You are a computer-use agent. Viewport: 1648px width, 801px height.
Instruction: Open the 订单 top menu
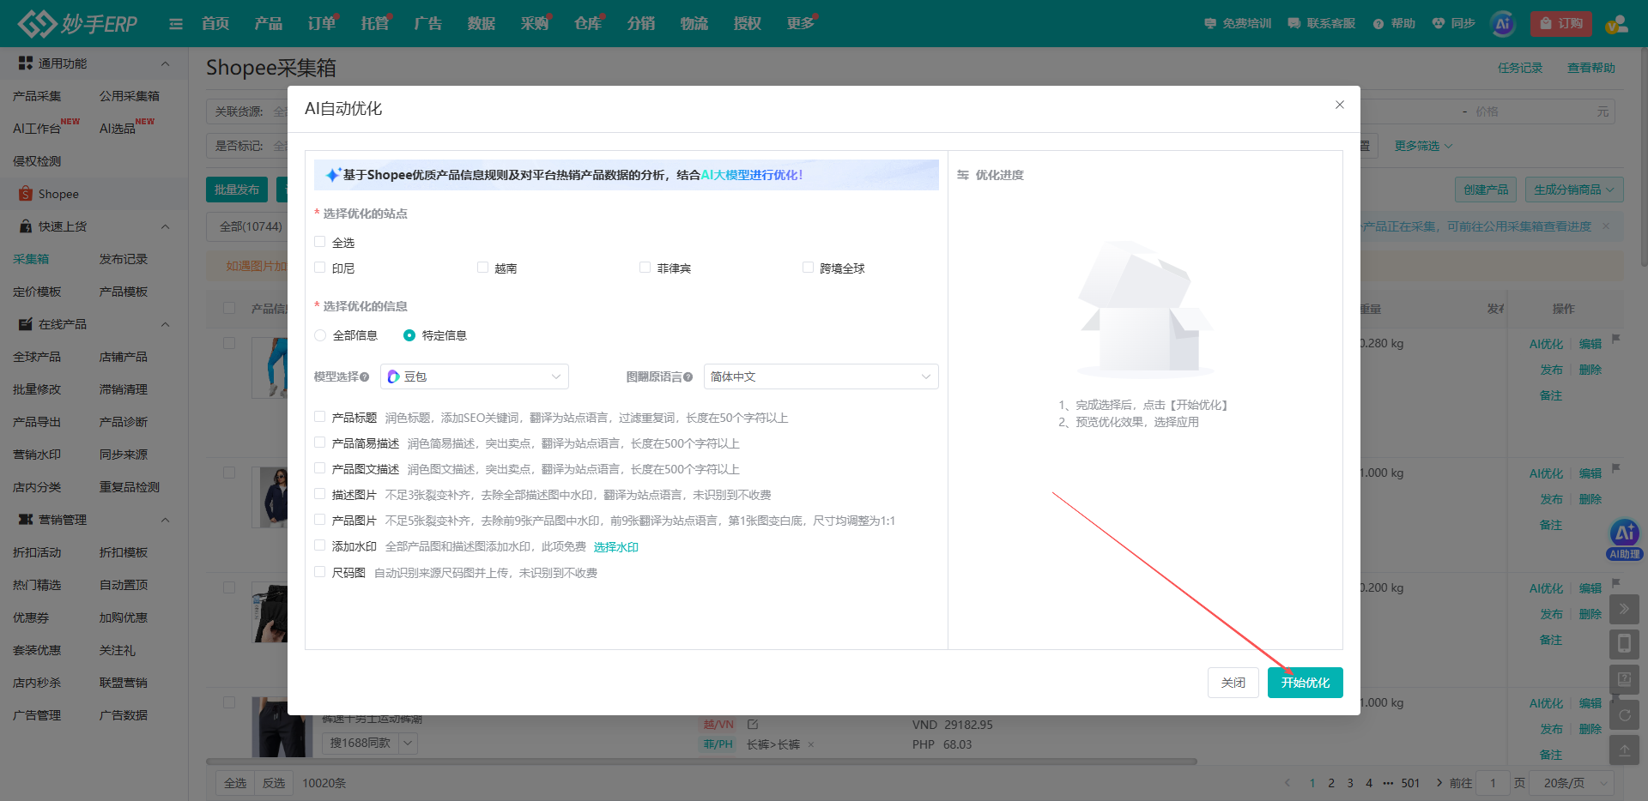point(322,23)
